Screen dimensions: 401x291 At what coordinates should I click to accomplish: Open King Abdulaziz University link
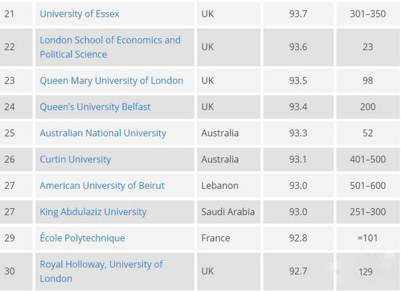(x=93, y=212)
